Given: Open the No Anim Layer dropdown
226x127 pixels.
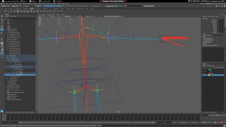Looking at the screenshot, I should pos(195,122).
